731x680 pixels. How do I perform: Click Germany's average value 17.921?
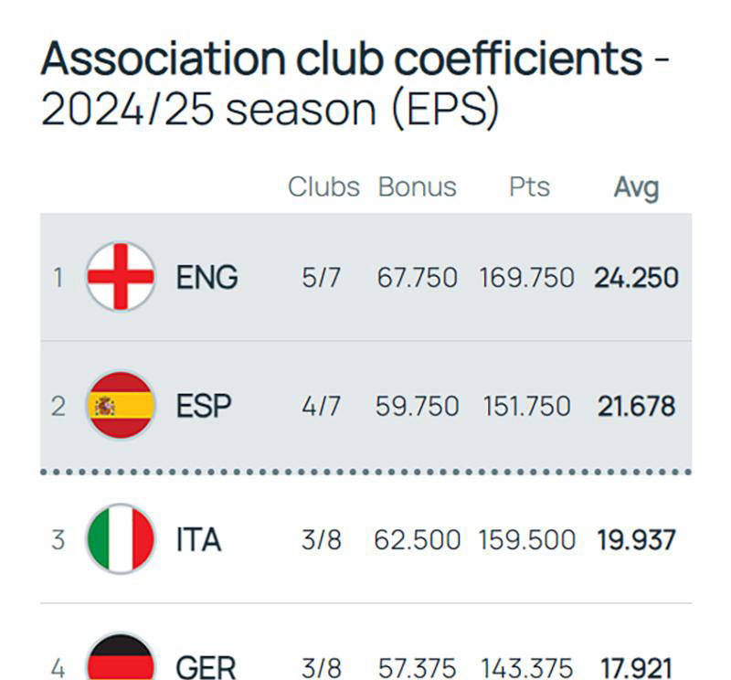tap(636, 668)
